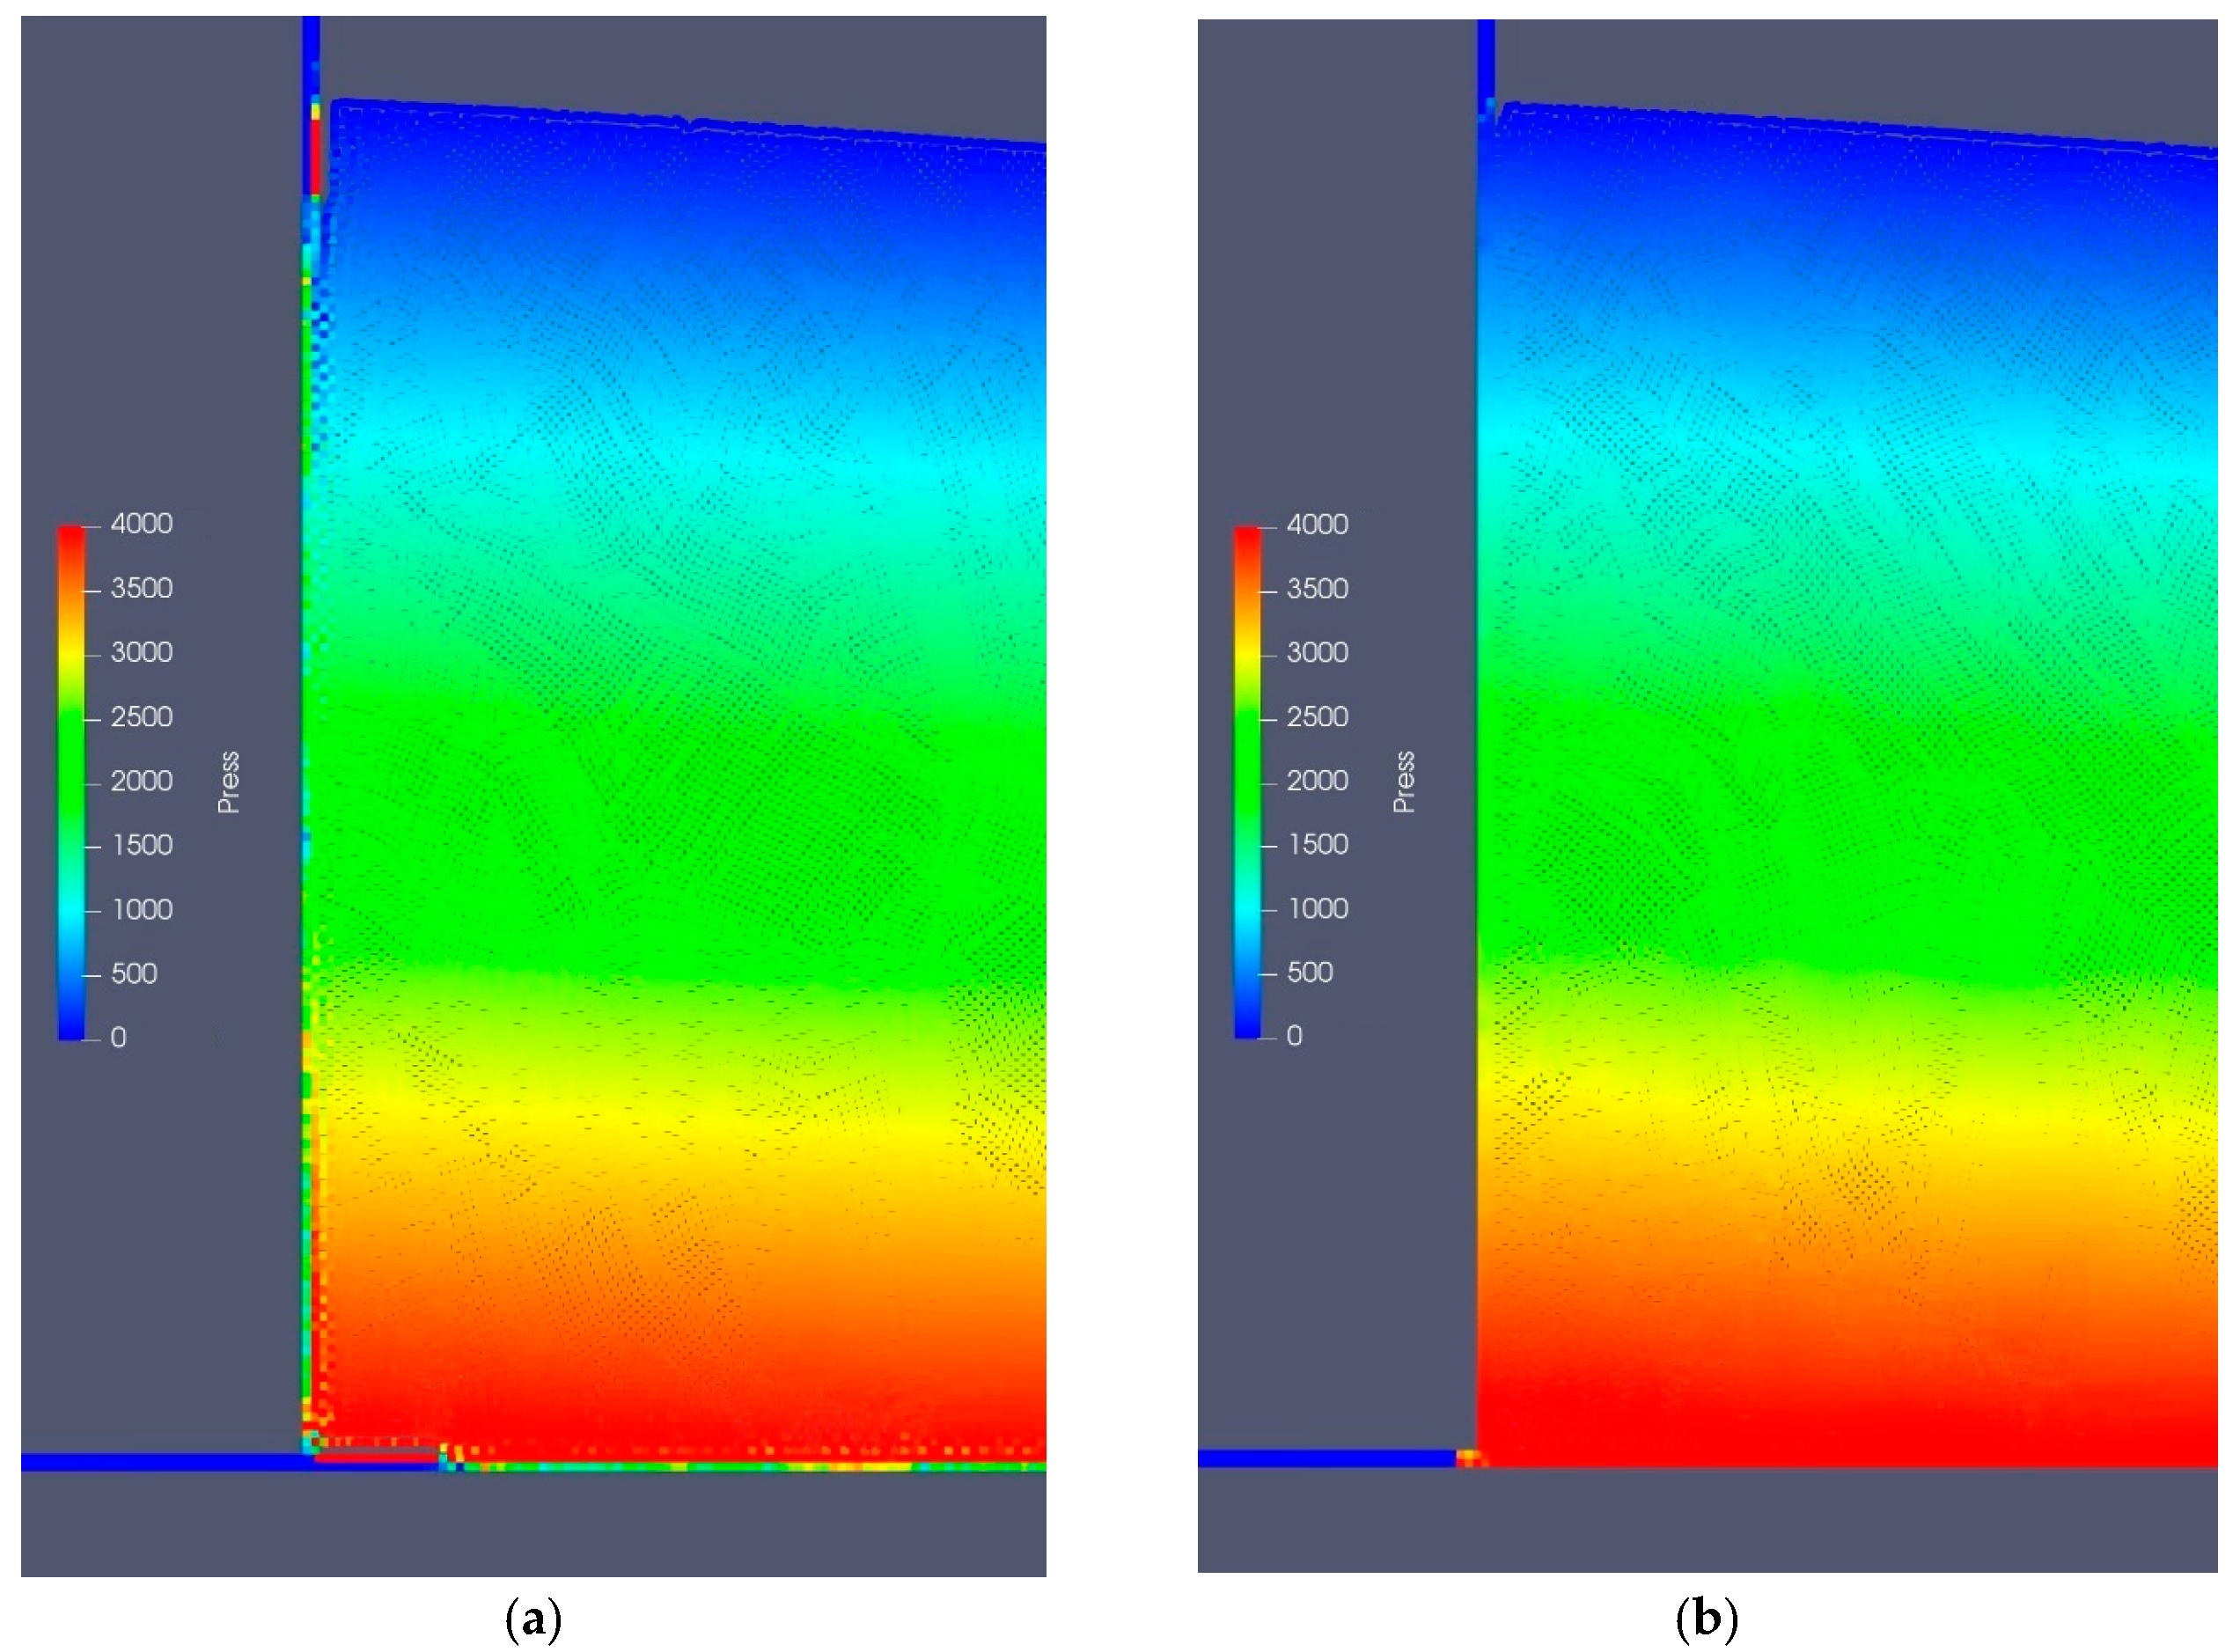Select the 2500 tick label in panel (a)

point(141,717)
